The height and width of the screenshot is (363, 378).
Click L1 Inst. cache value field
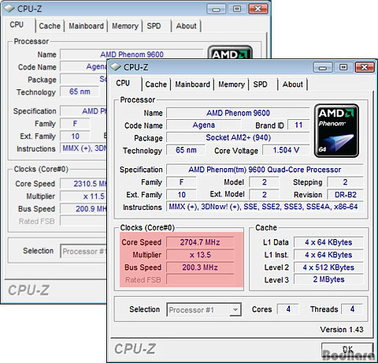point(328,255)
